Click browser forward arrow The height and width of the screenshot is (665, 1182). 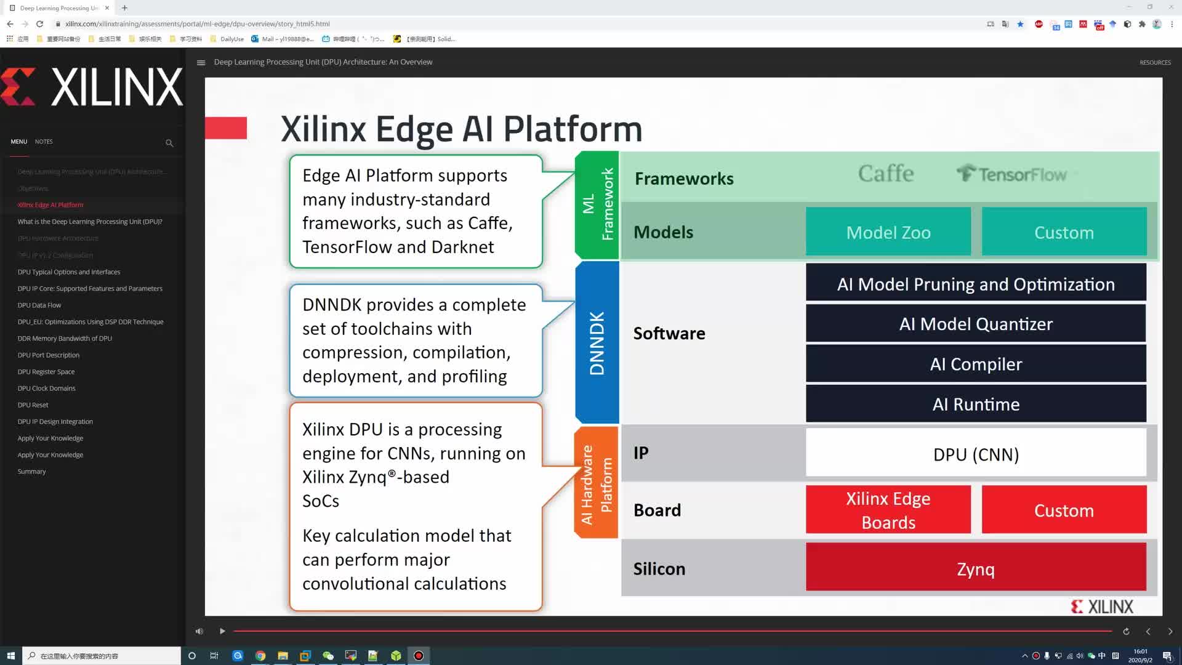(25, 24)
